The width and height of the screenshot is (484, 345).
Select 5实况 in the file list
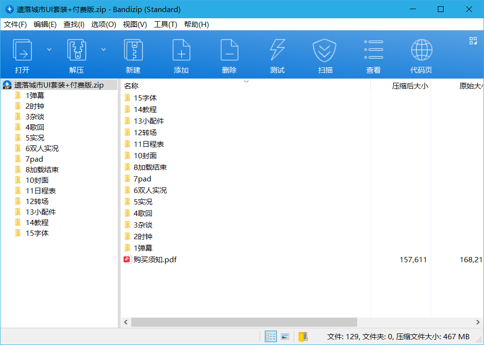point(143,202)
